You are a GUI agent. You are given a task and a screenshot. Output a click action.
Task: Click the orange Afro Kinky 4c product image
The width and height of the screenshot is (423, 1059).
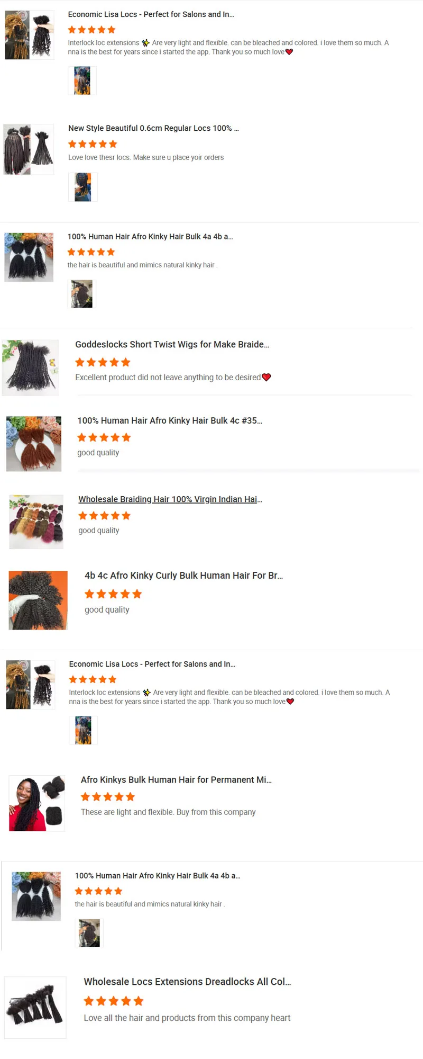pyautogui.click(x=34, y=444)
